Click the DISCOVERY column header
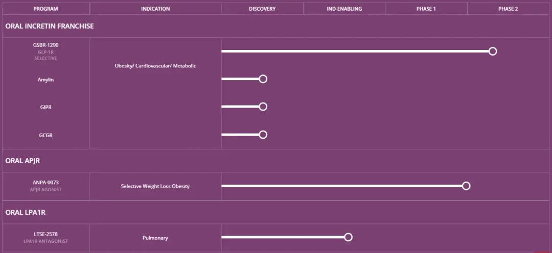 coord(262,9)
